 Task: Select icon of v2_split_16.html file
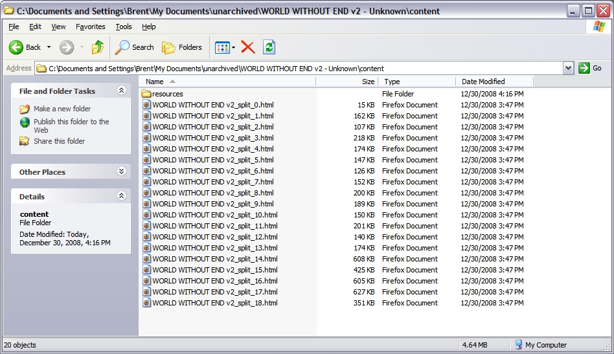147,281
